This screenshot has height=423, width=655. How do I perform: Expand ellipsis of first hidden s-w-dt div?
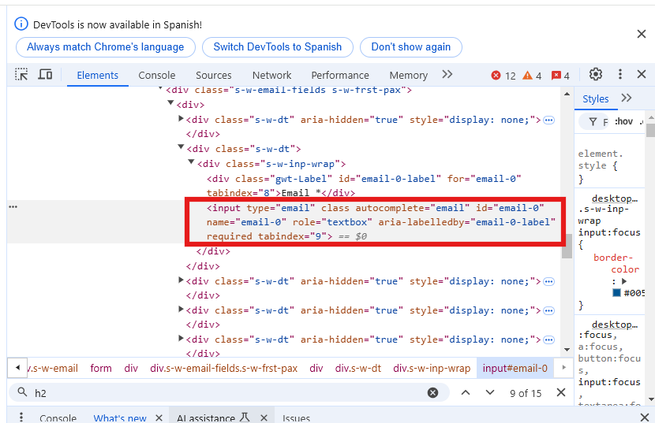coord(549,121)
